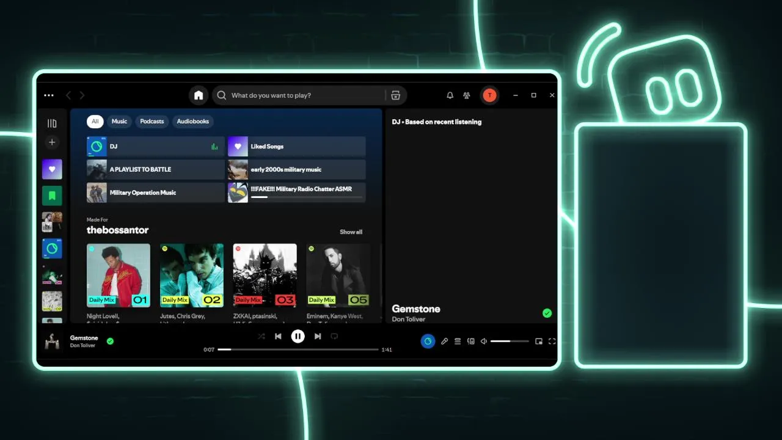Open A PLAYLIST TO BATTLE tile

[156, 169]
